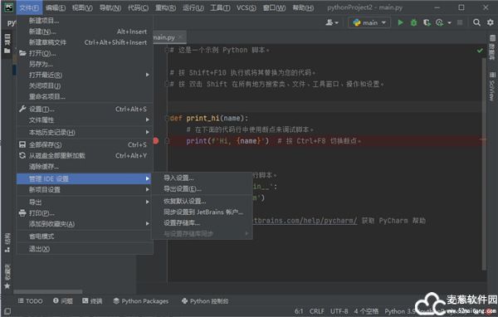Select 导入设置... in submenu
Viewport: 498px width, 317px height.
pyautogui.click(x=202, y=178)
